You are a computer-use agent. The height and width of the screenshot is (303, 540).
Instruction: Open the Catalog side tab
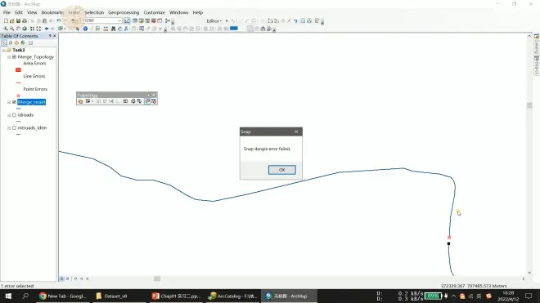coord(537,43)
